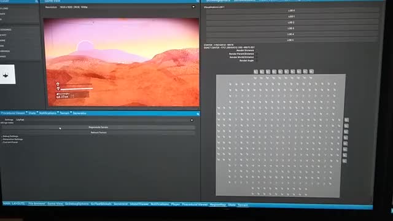
Task: Click the Refresh Terrain button
Action: click(98, 133)
